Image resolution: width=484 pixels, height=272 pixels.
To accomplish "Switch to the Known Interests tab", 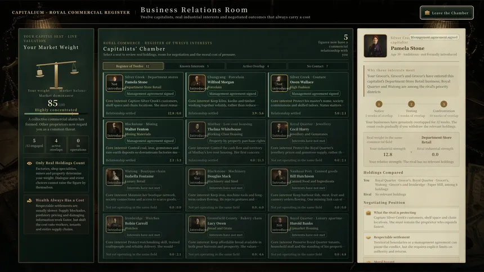I will click(195, 66).
